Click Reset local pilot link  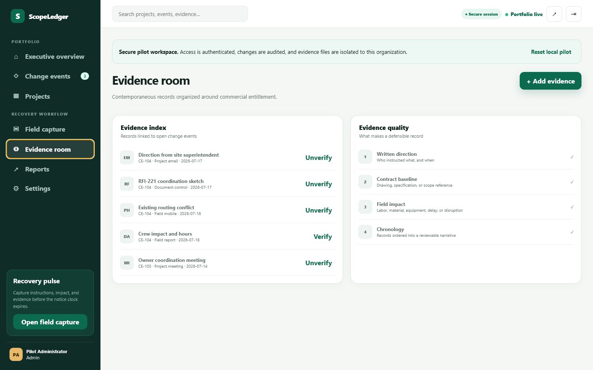tap(551, 52)
